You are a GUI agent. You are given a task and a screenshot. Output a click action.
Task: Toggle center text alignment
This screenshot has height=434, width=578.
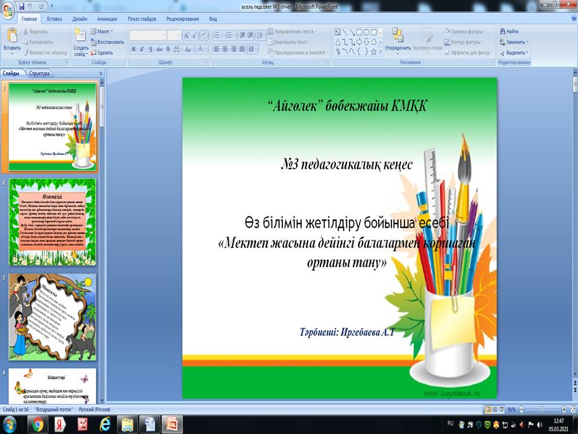click(225, 49)
